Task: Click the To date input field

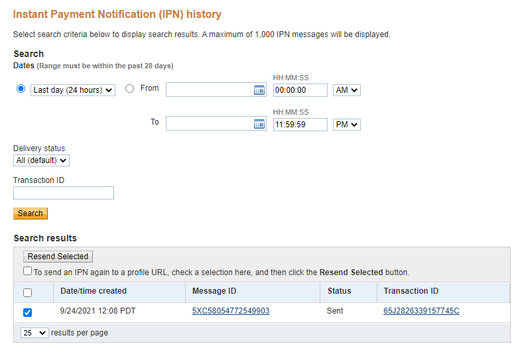Action: click(209, 124)
